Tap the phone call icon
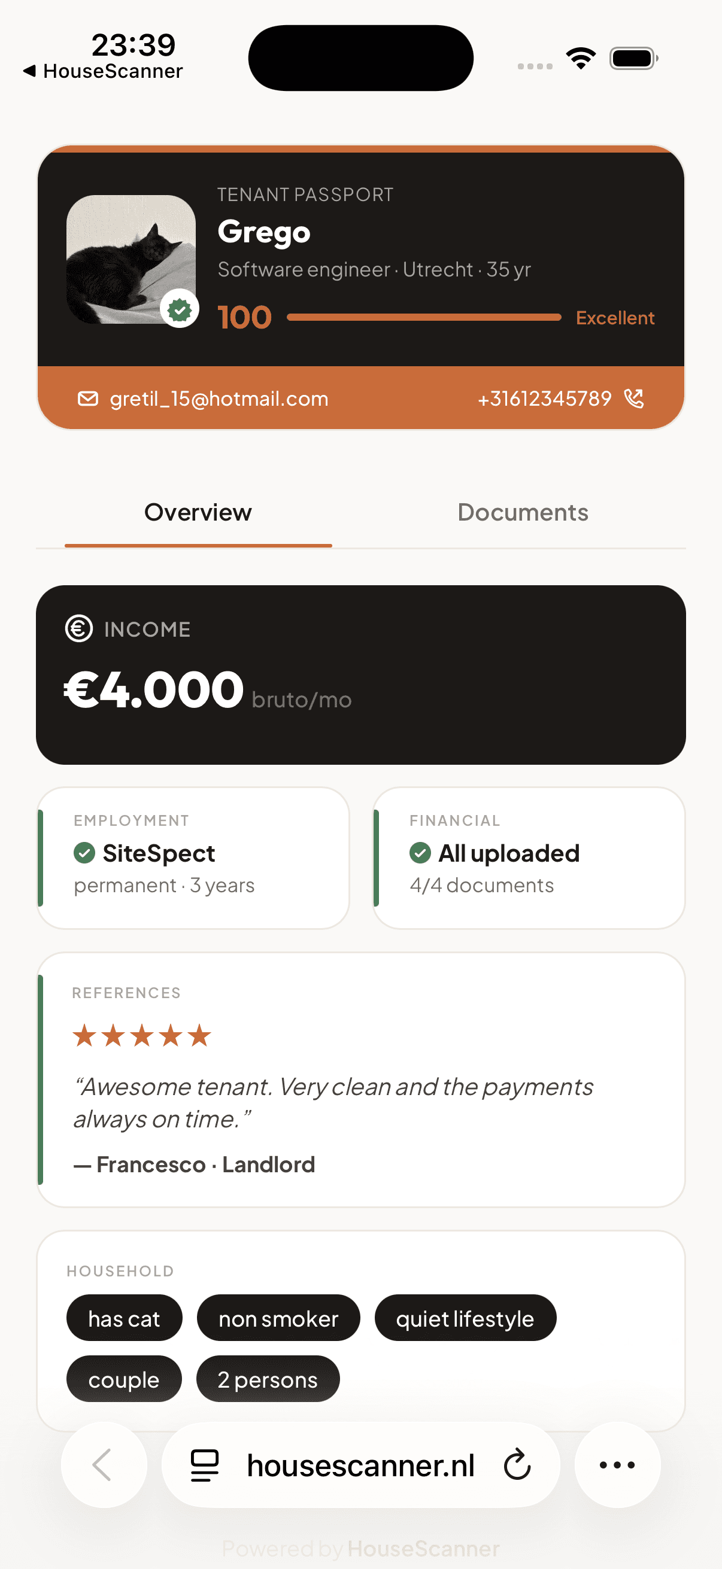 coord(633,399)
